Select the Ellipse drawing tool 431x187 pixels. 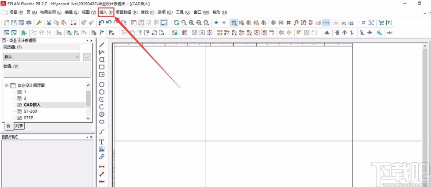[102, 122]
